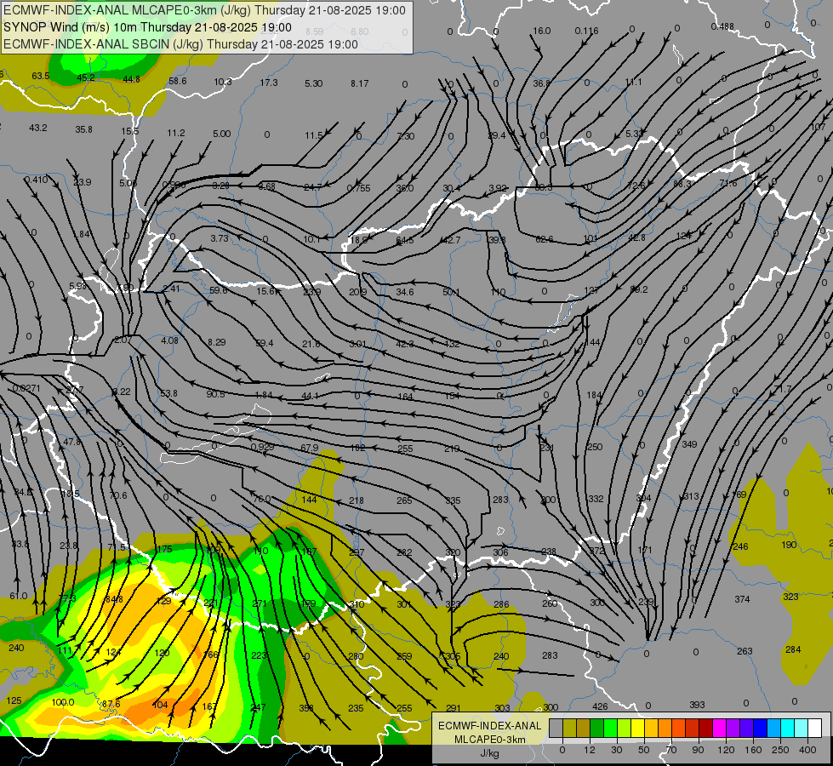Click the map value 87.6 at bottom left
The width and height of the screenshot is (833, 766).
click(x=111, y=704)
